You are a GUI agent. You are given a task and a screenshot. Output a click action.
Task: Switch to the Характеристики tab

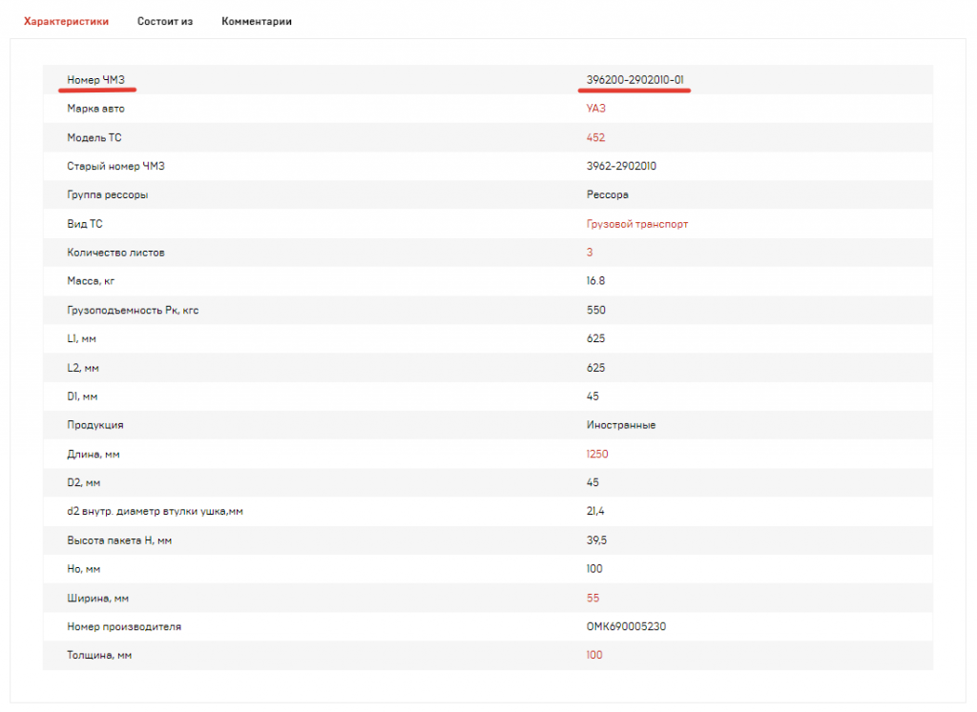tap(66, 21)
